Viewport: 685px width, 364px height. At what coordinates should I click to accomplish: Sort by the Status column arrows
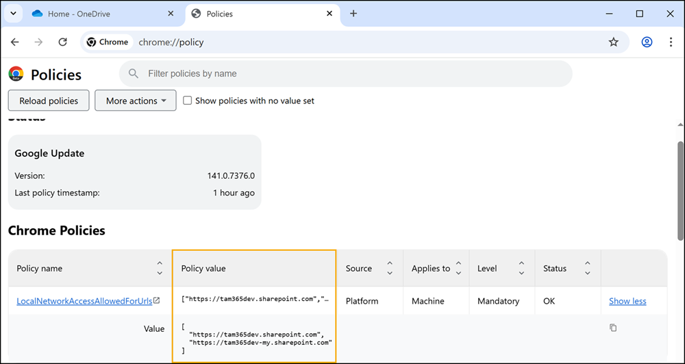coord(588,268)
